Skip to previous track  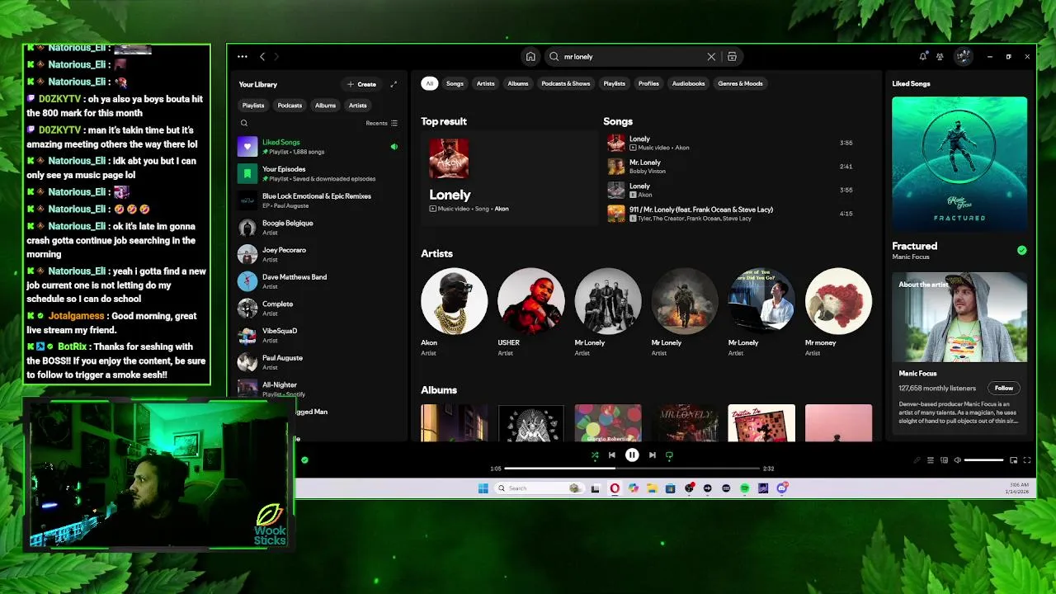coord(611,455)
